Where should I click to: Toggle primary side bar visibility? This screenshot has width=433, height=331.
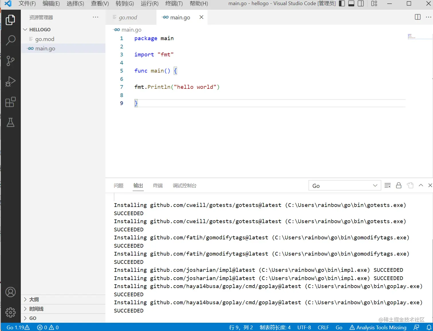point(342,3)
